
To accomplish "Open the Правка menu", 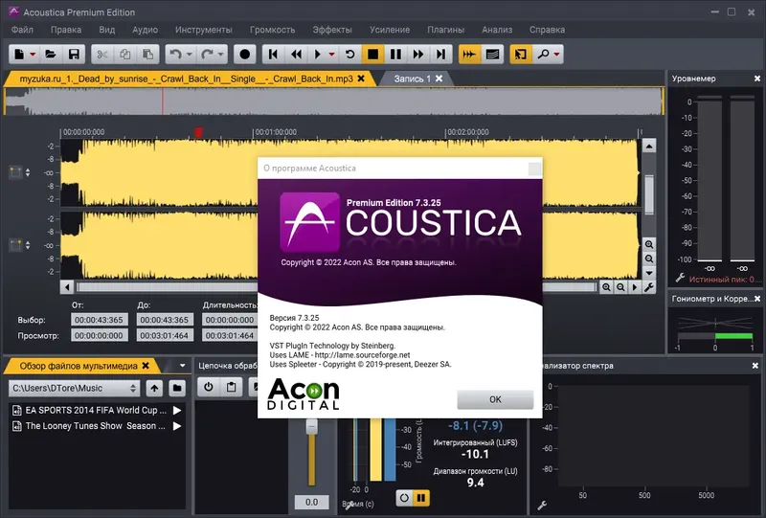I will click(66, 30).
